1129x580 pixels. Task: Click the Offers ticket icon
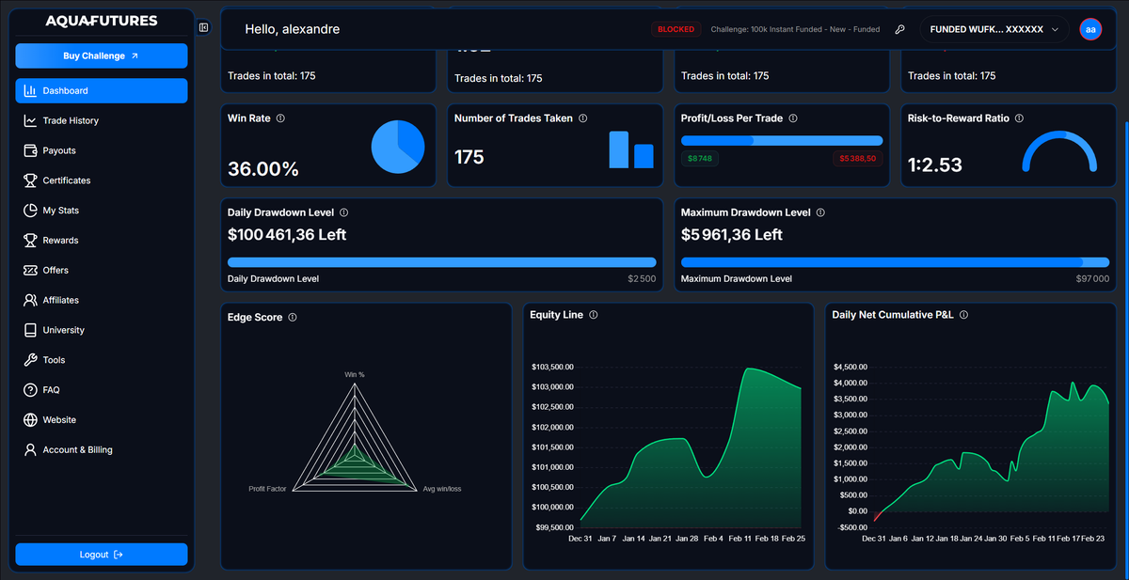tap(30, 270)
